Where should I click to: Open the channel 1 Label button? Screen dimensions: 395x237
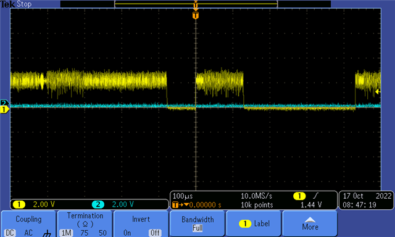tap(254, 223)
